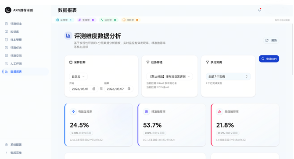This screenshot has height=159, width=294.
Task: Open the 自定义 date range dropdown
Action: pos(78,76)
